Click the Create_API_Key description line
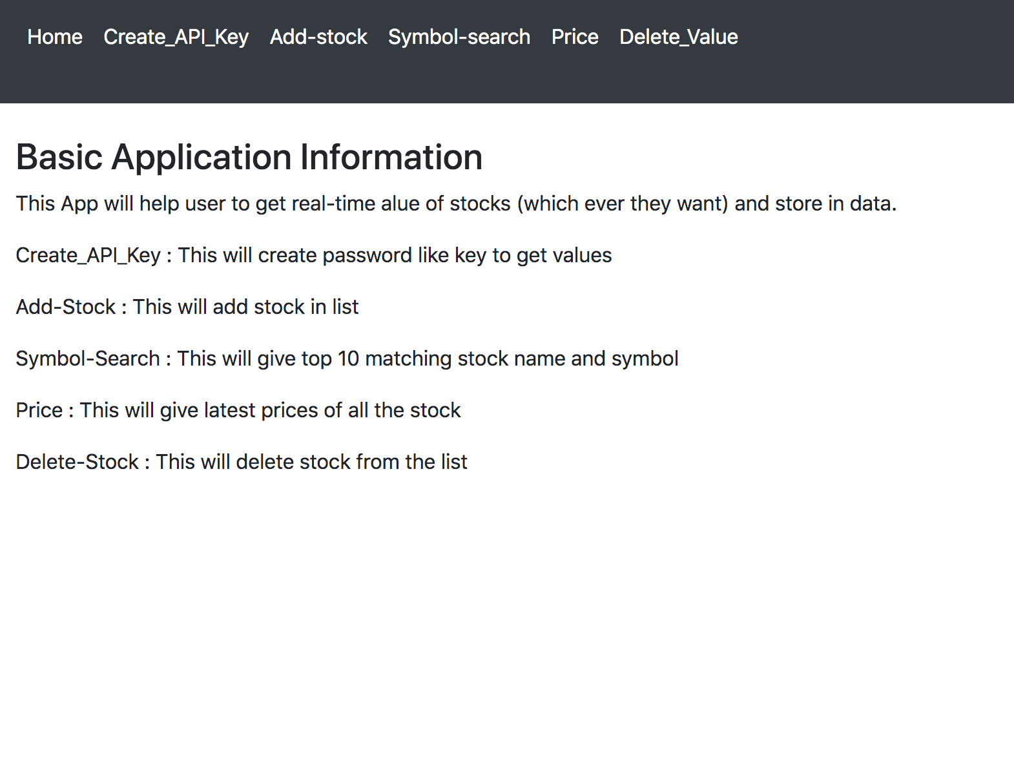The image size is (1014, 779). tap(314, 255)
